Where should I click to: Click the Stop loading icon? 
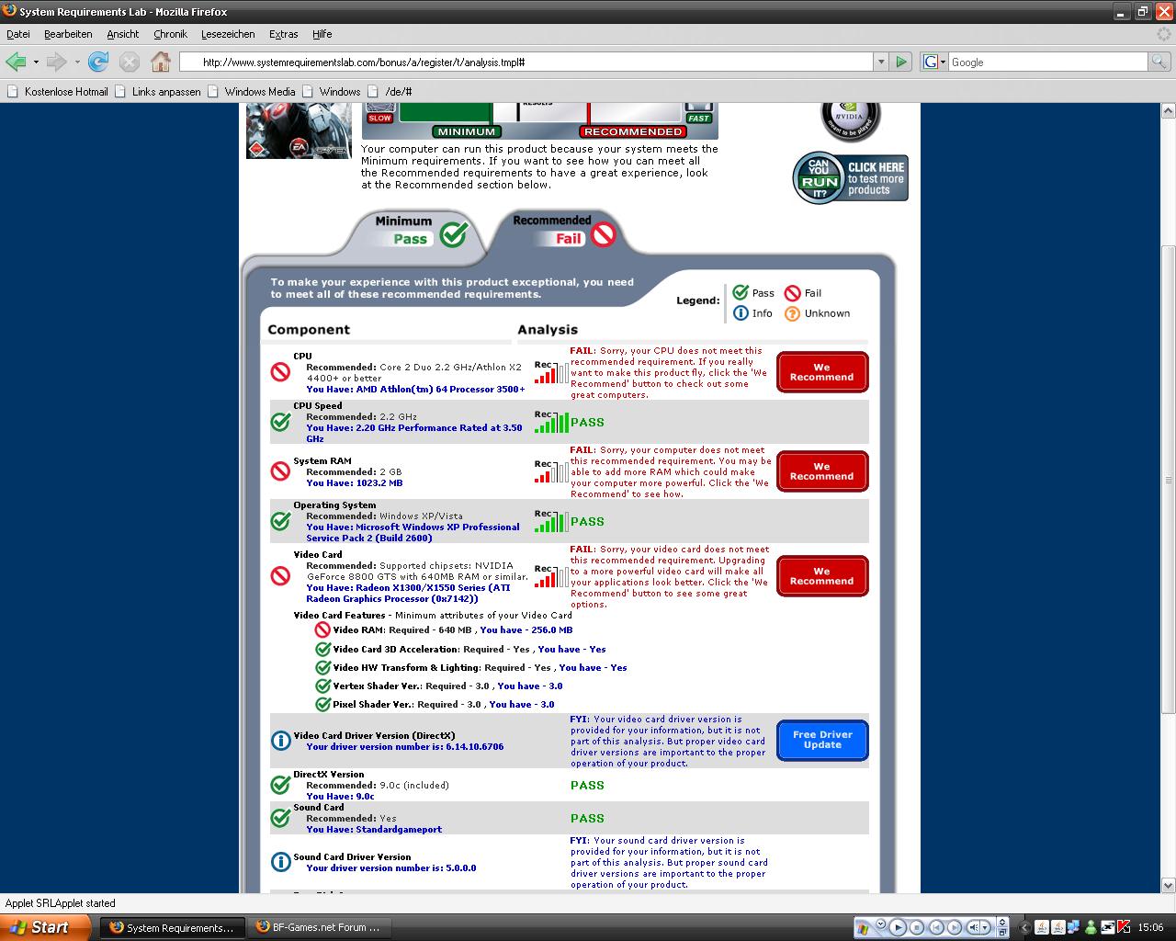(x=130, y=62)
